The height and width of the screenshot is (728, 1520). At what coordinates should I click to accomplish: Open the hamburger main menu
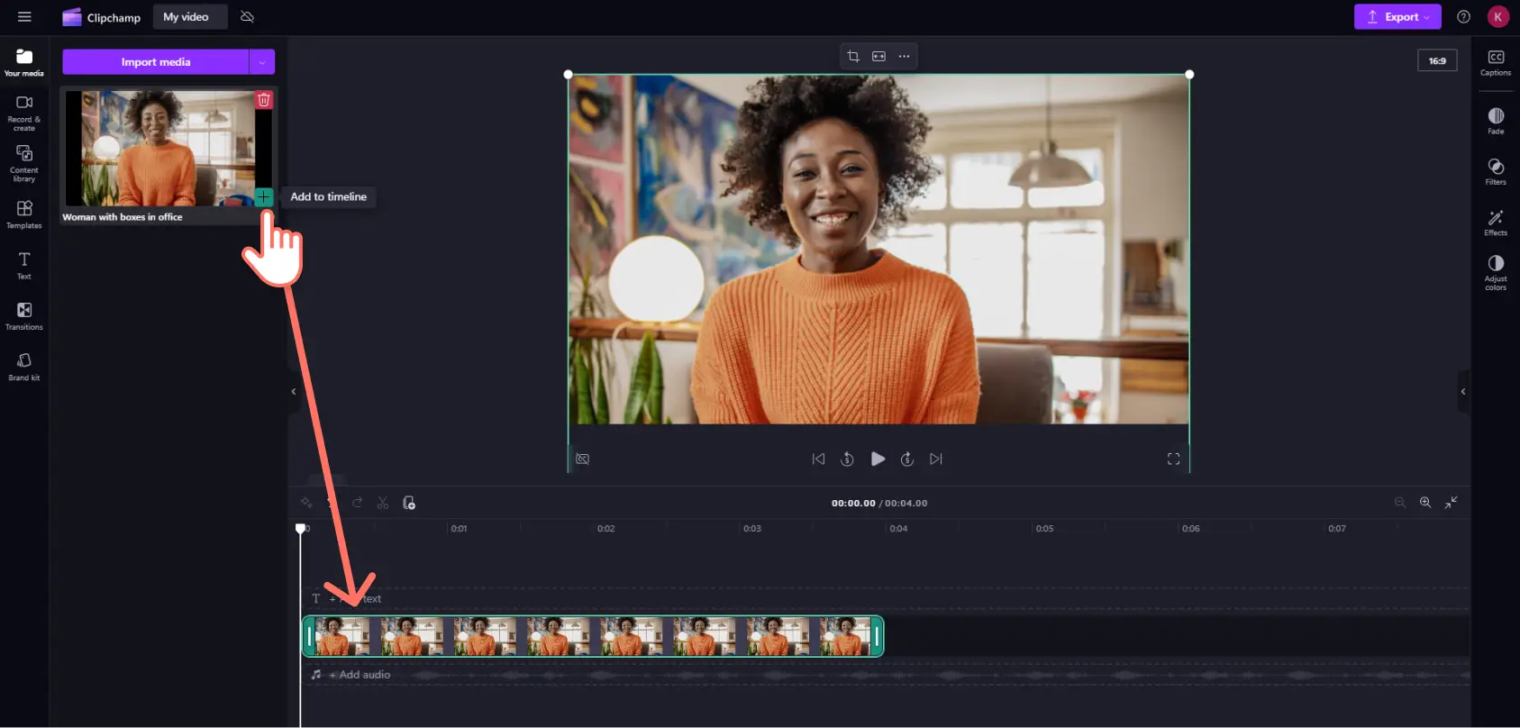pyautogui.click(x=24, y=17)
